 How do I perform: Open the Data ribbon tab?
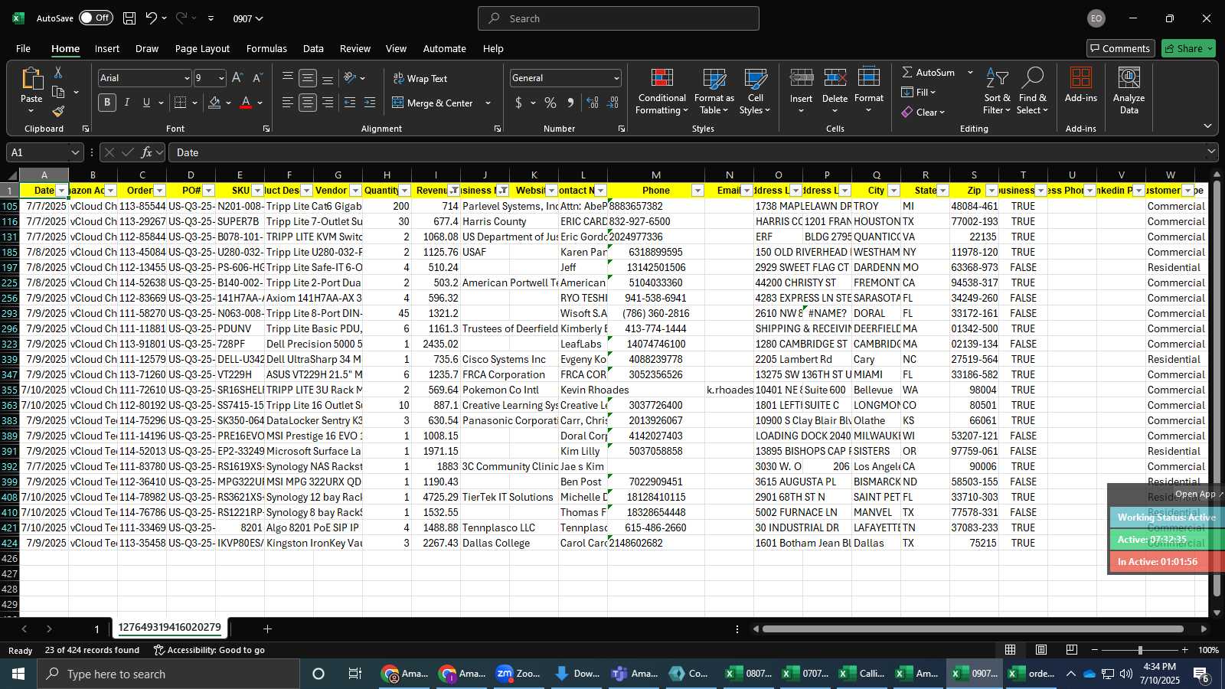pyautogui.click(x=313, y=48)
